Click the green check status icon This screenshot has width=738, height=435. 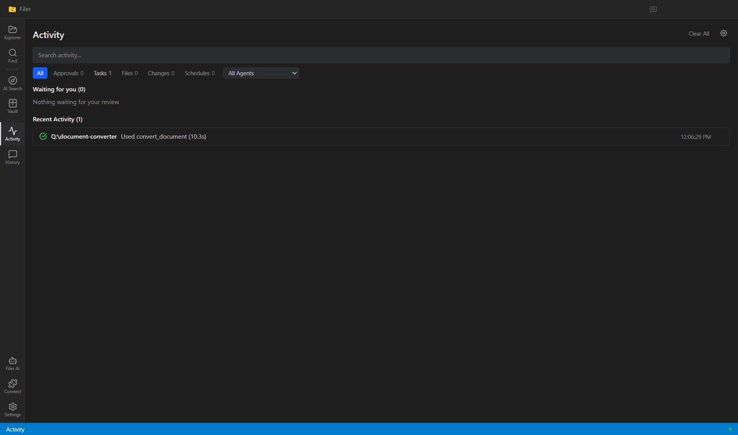pos(43,137)
